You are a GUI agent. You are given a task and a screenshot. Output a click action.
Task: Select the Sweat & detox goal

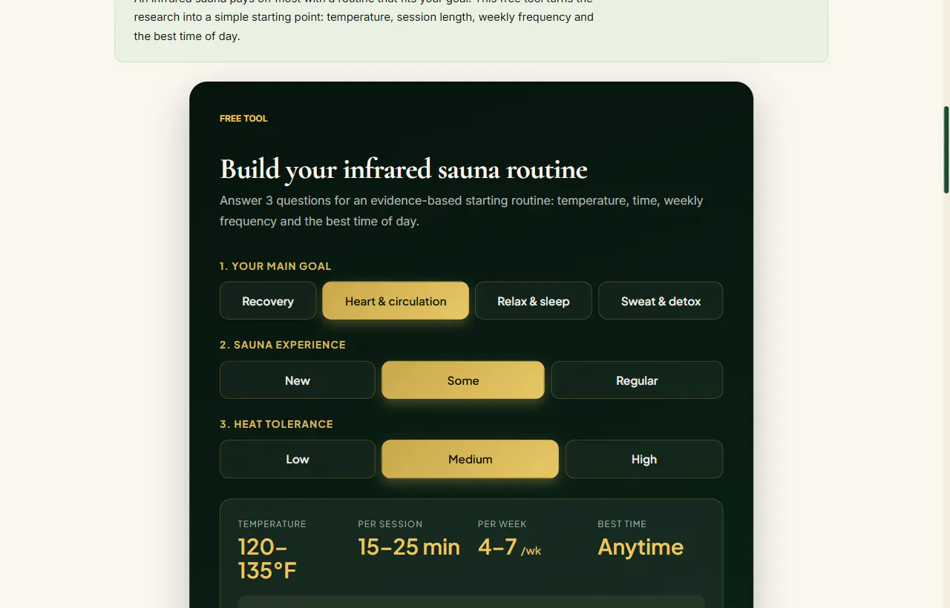661,301
